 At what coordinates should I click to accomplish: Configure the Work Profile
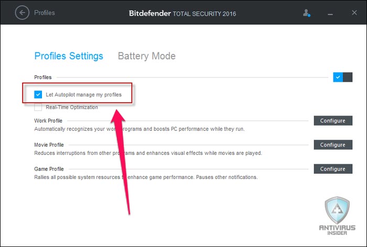[333, 120]
